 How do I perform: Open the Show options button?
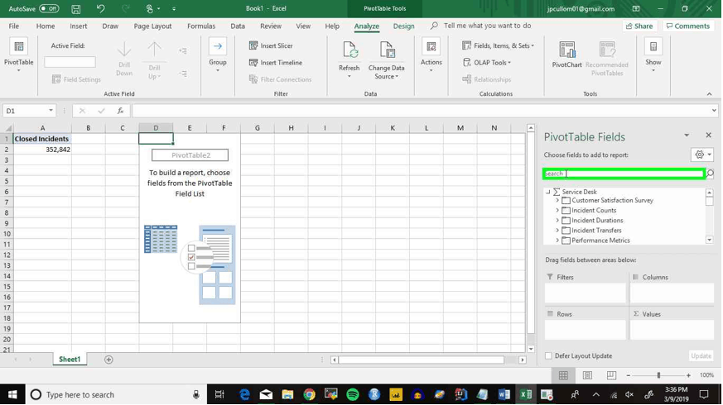point(653,55)
